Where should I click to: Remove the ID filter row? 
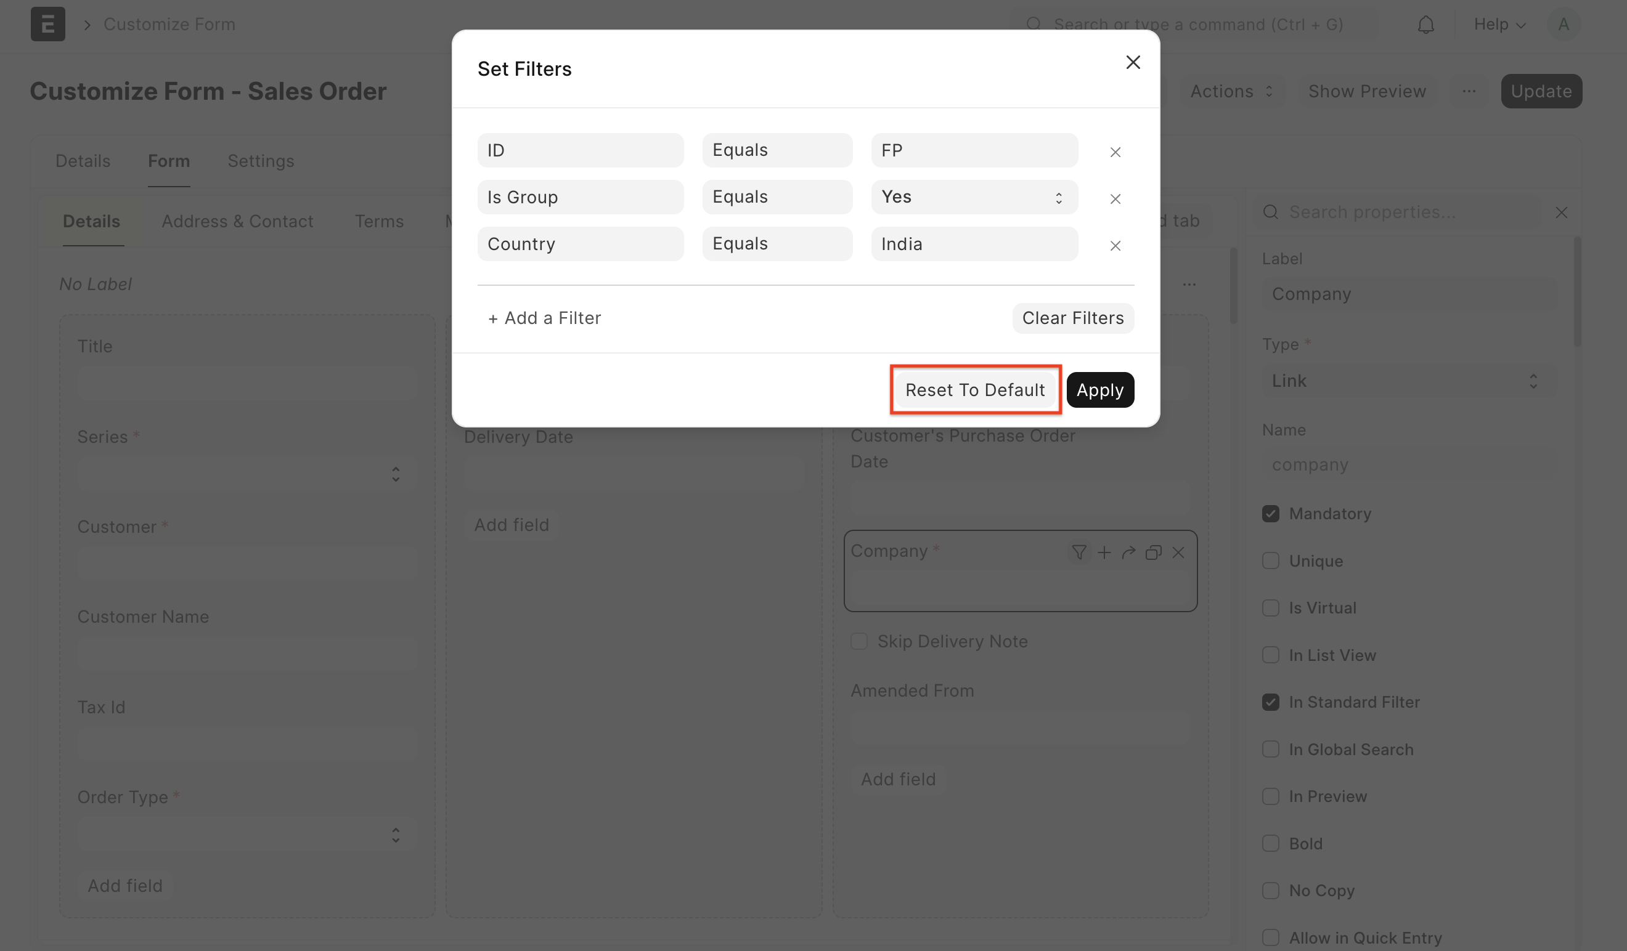coord(1115,152)
